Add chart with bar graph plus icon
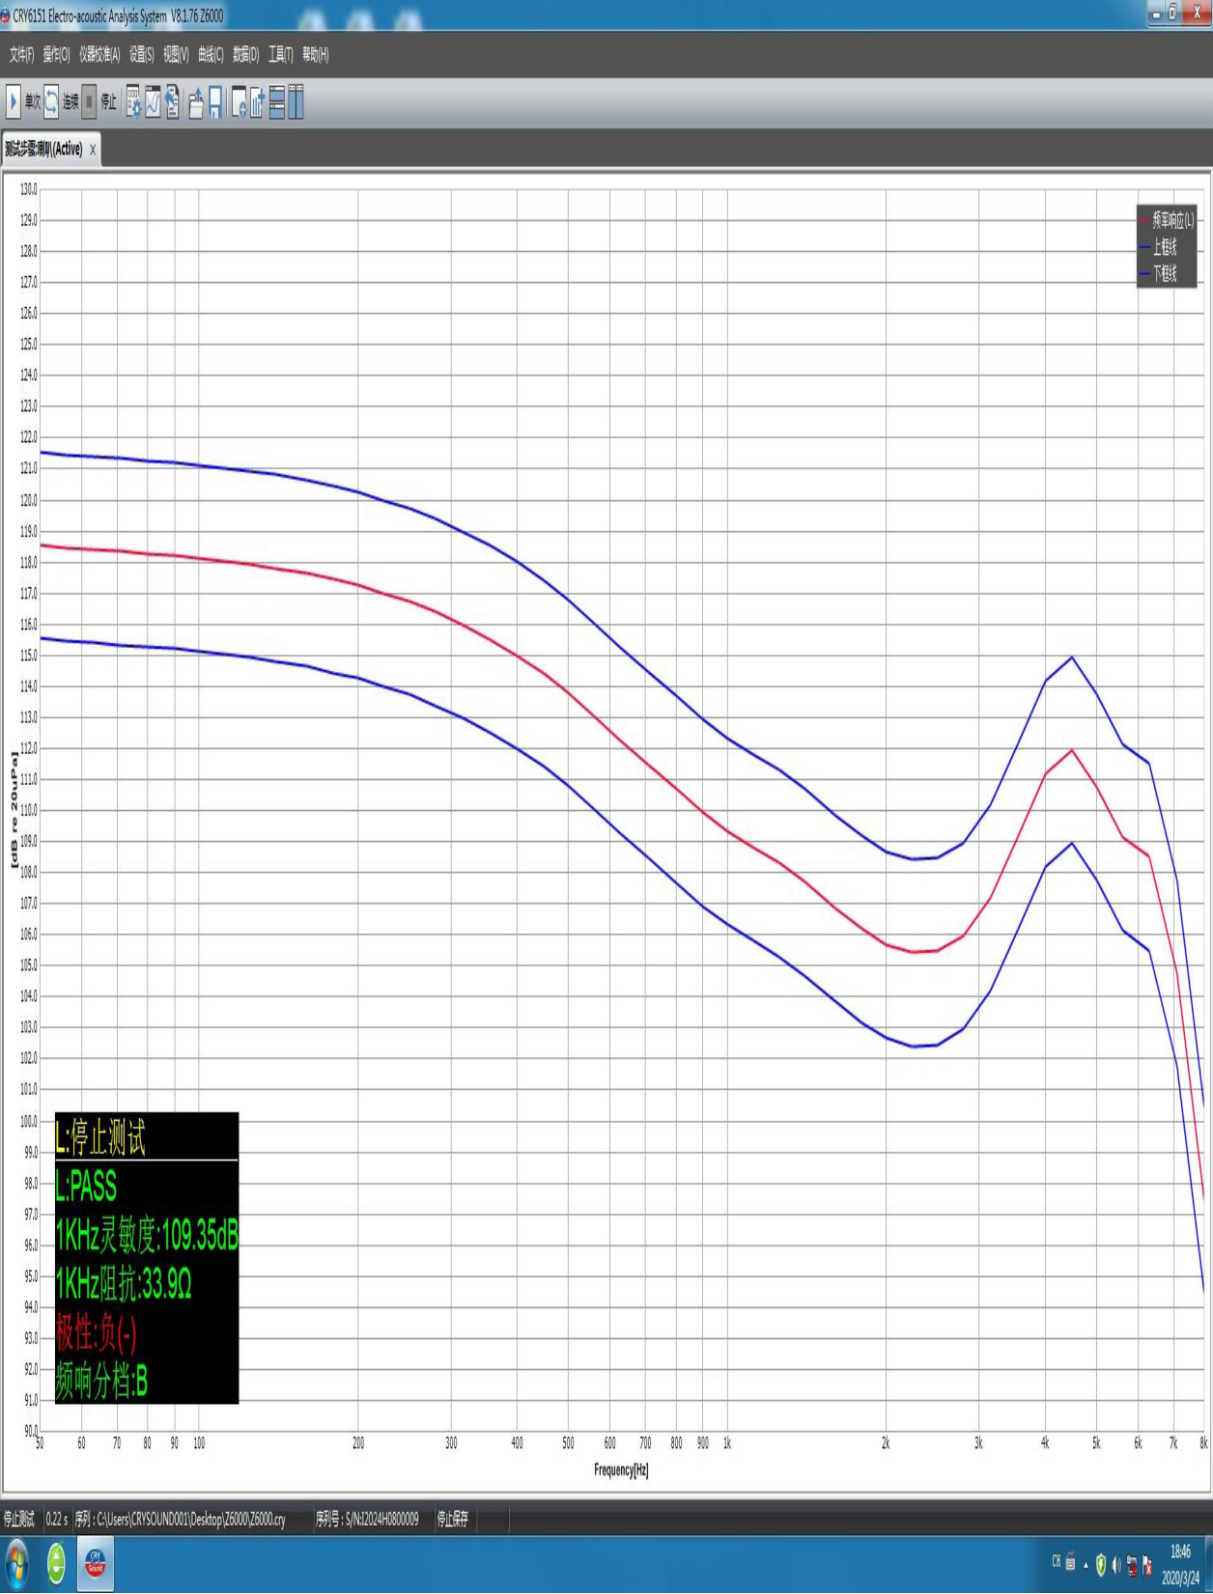Viewport: 1213px width, 1594px height. 257,101
